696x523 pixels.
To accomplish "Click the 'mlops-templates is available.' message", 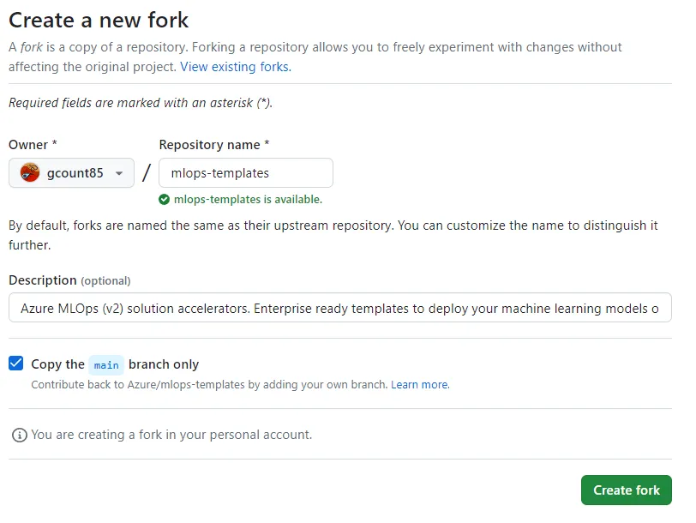I will click(x=248, y=200).
